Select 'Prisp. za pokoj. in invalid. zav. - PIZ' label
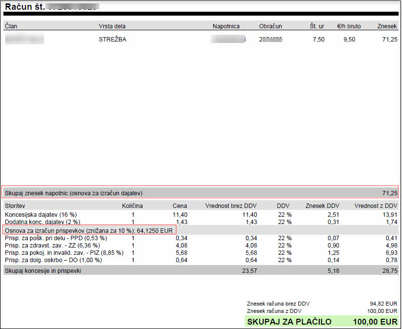 coord(64,253)
